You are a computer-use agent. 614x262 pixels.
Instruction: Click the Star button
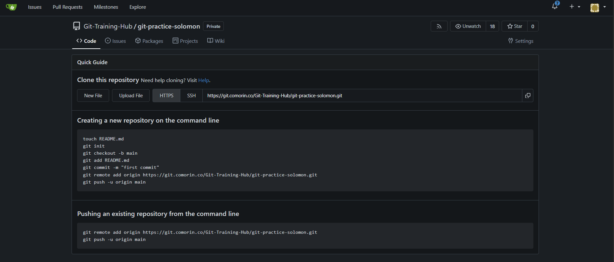[x=515, y=26]
